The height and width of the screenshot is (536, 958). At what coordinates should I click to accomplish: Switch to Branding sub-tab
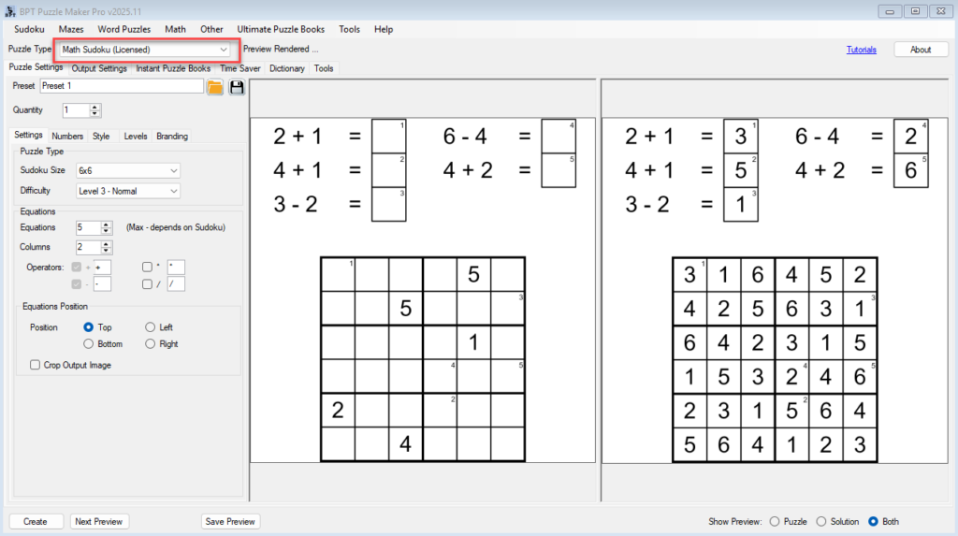172,137
